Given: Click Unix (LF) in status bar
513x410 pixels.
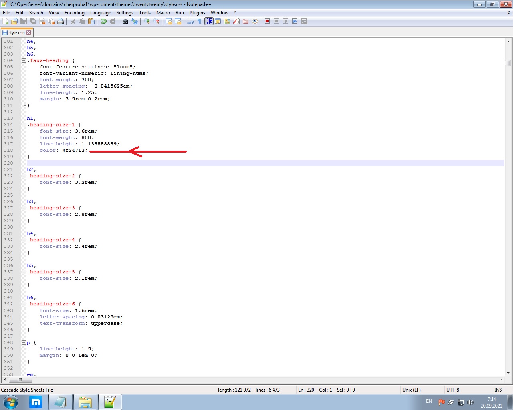Looking at the screenshot, I should (x=411, y=390).
